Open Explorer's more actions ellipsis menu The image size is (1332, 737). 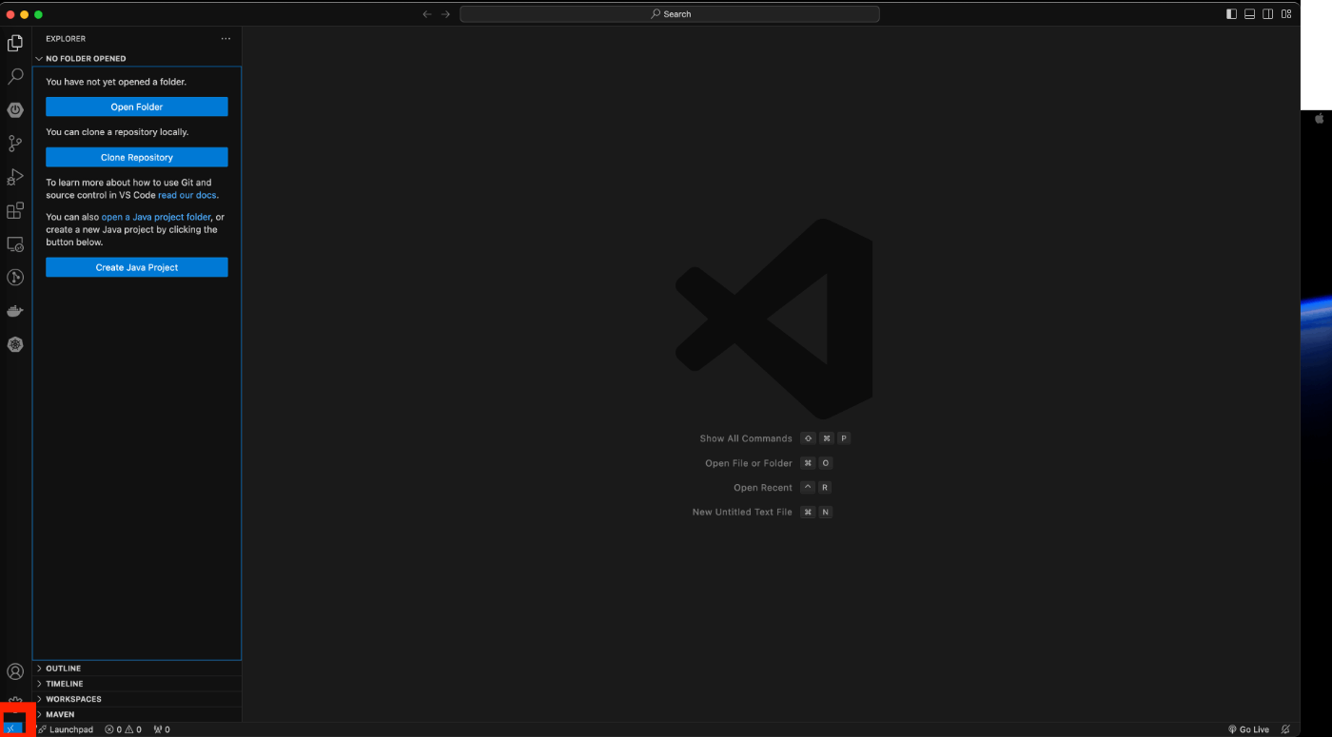225,39
